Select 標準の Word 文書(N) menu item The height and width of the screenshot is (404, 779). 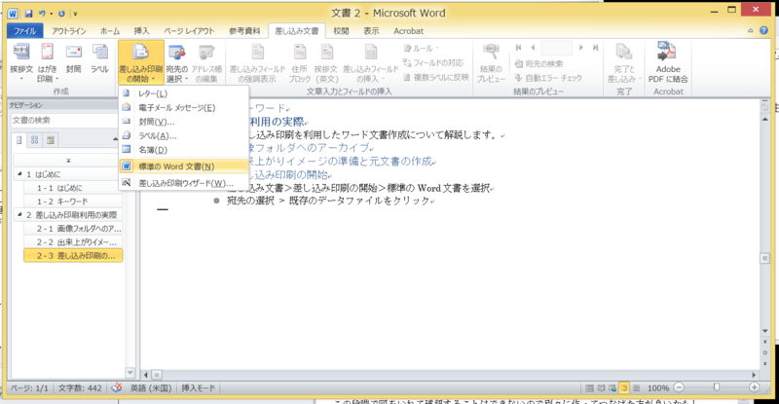[x=184, y=166]
